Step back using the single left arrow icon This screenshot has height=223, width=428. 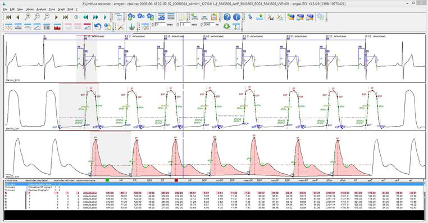(18, 17)
